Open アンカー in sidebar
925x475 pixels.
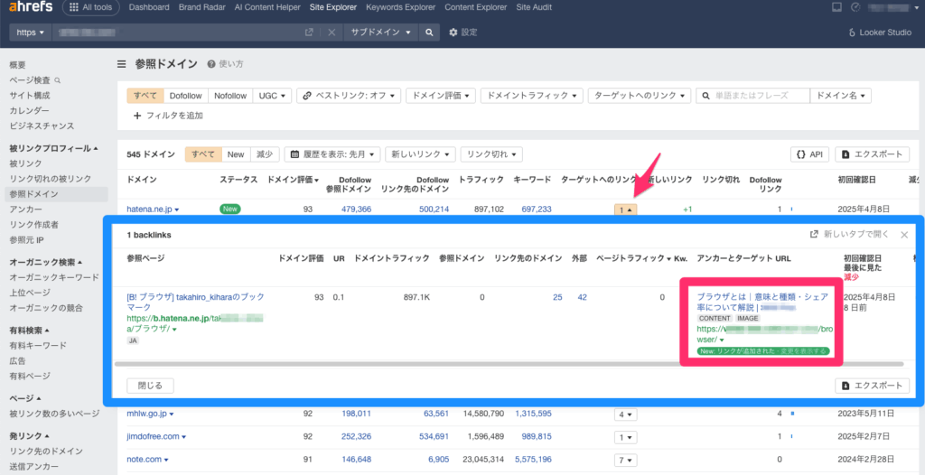click(25, 210)
